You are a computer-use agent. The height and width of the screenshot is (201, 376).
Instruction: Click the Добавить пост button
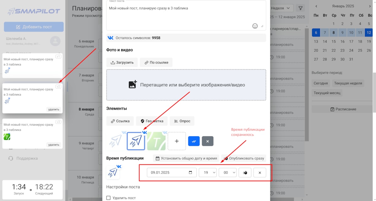coord(34,27)
